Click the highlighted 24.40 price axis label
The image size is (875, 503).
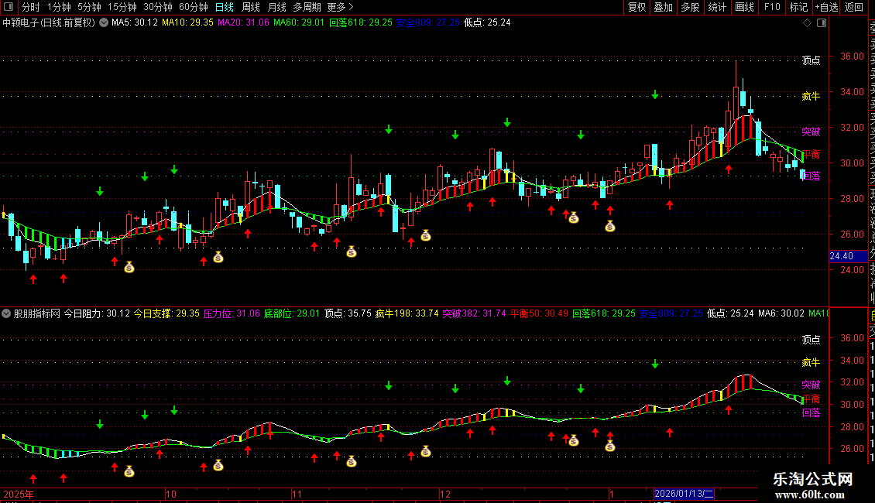click(x=848, y=256)
